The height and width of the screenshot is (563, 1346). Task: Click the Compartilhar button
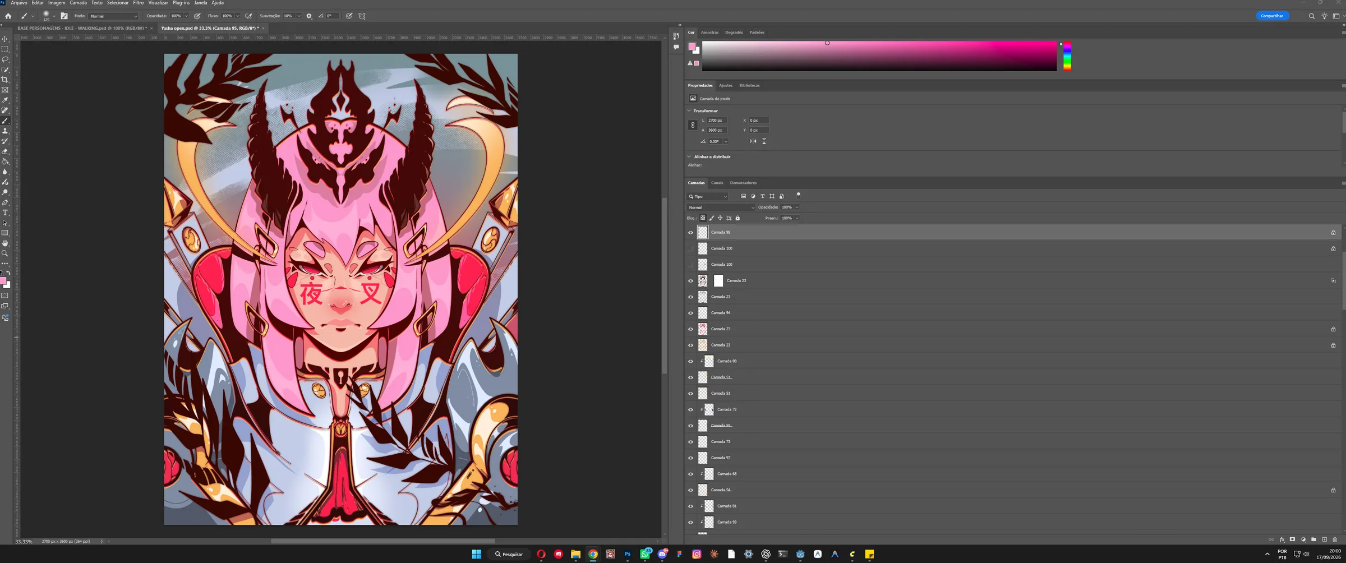[x=1272, y=16]
